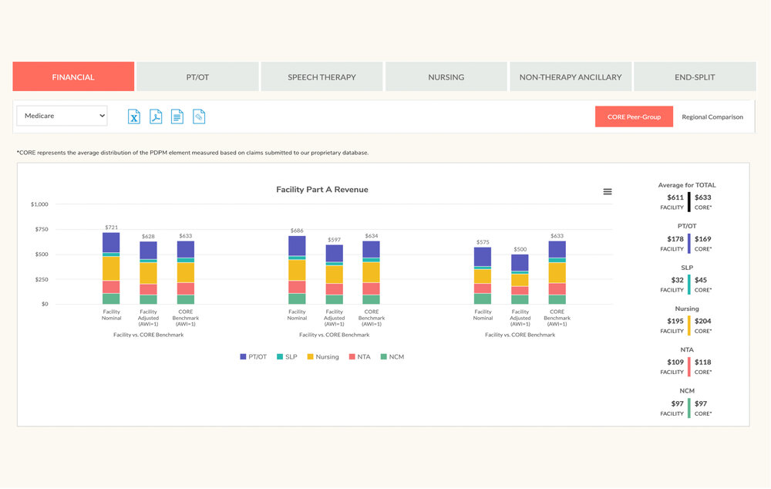Screen dimensions: 771x489
Task: Click the green NCM segment of the $575 bar
Action: coord(483,298)
